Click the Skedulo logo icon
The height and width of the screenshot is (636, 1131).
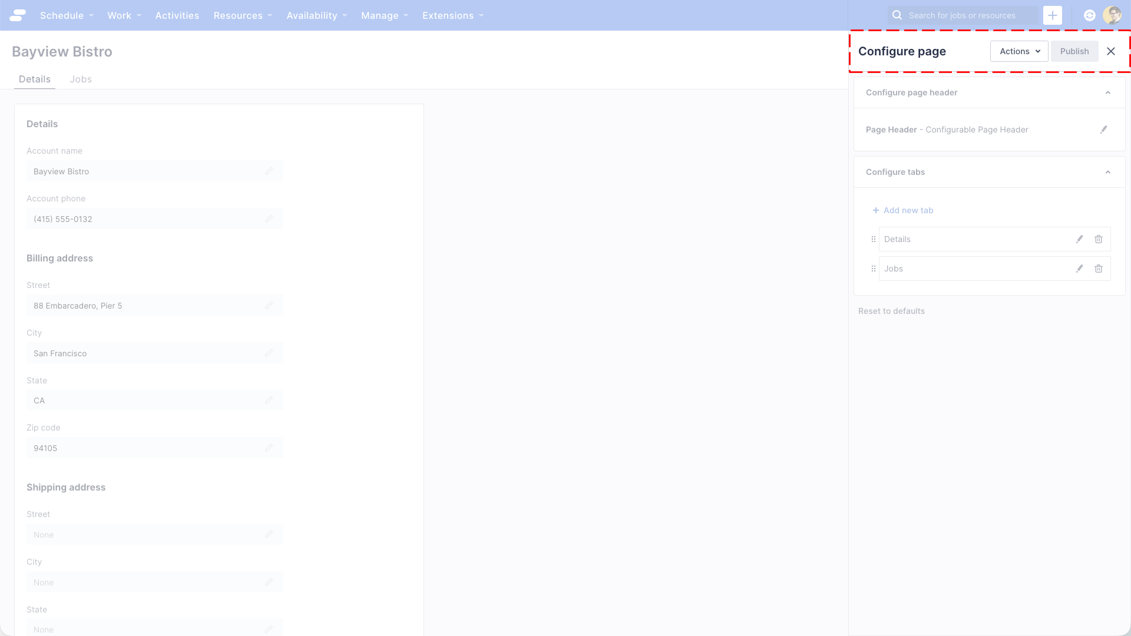tap(18, 15)
